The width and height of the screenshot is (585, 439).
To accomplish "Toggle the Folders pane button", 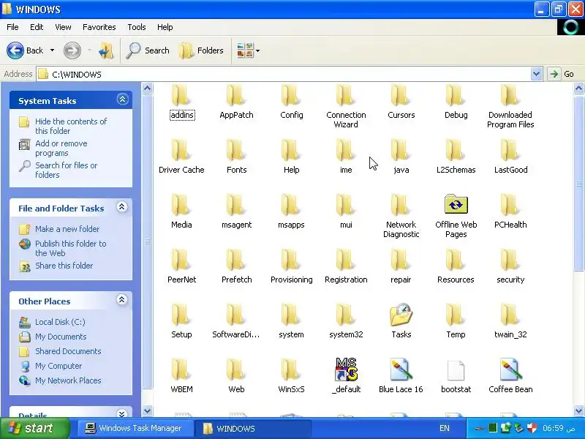I will click(202, 50).
